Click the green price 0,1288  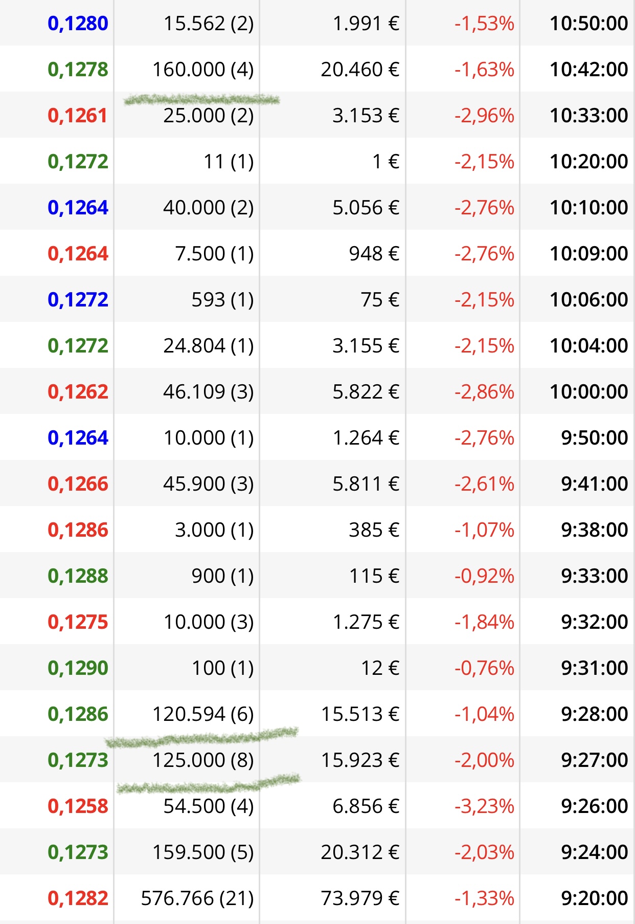[78, 576]
